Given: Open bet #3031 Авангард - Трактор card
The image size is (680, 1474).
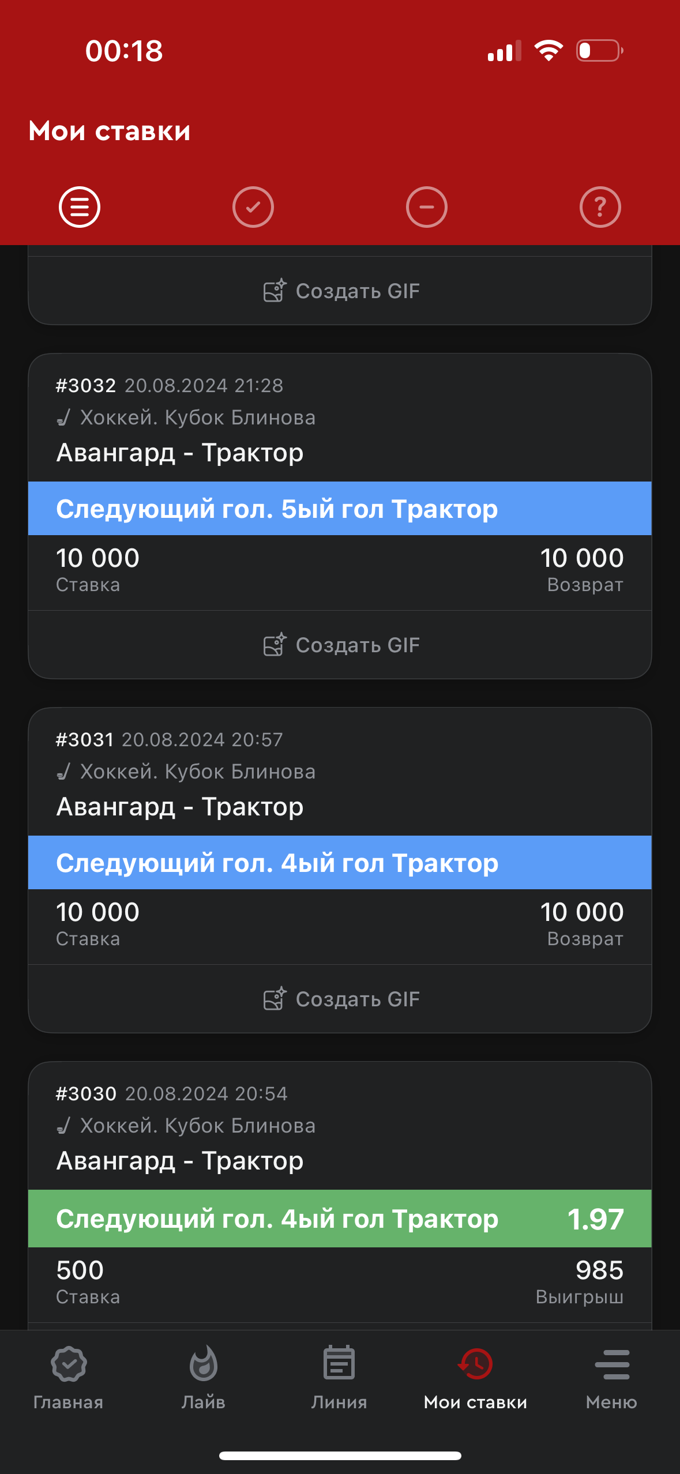Looking at the screenshot, I should click(180, 807).
